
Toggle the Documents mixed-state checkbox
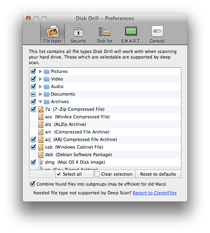[33, 94]
